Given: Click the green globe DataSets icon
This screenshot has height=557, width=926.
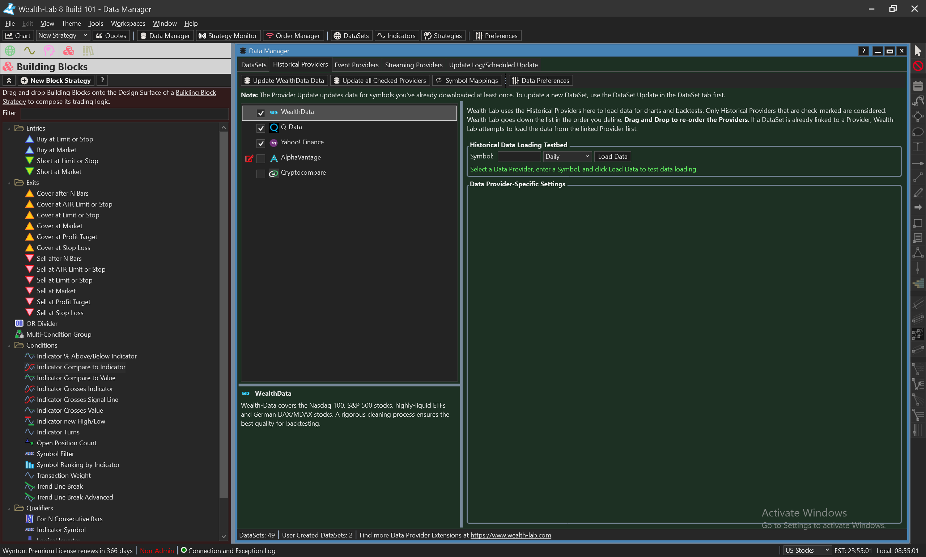Looking at the screenshot, I should tap(10, 51).
